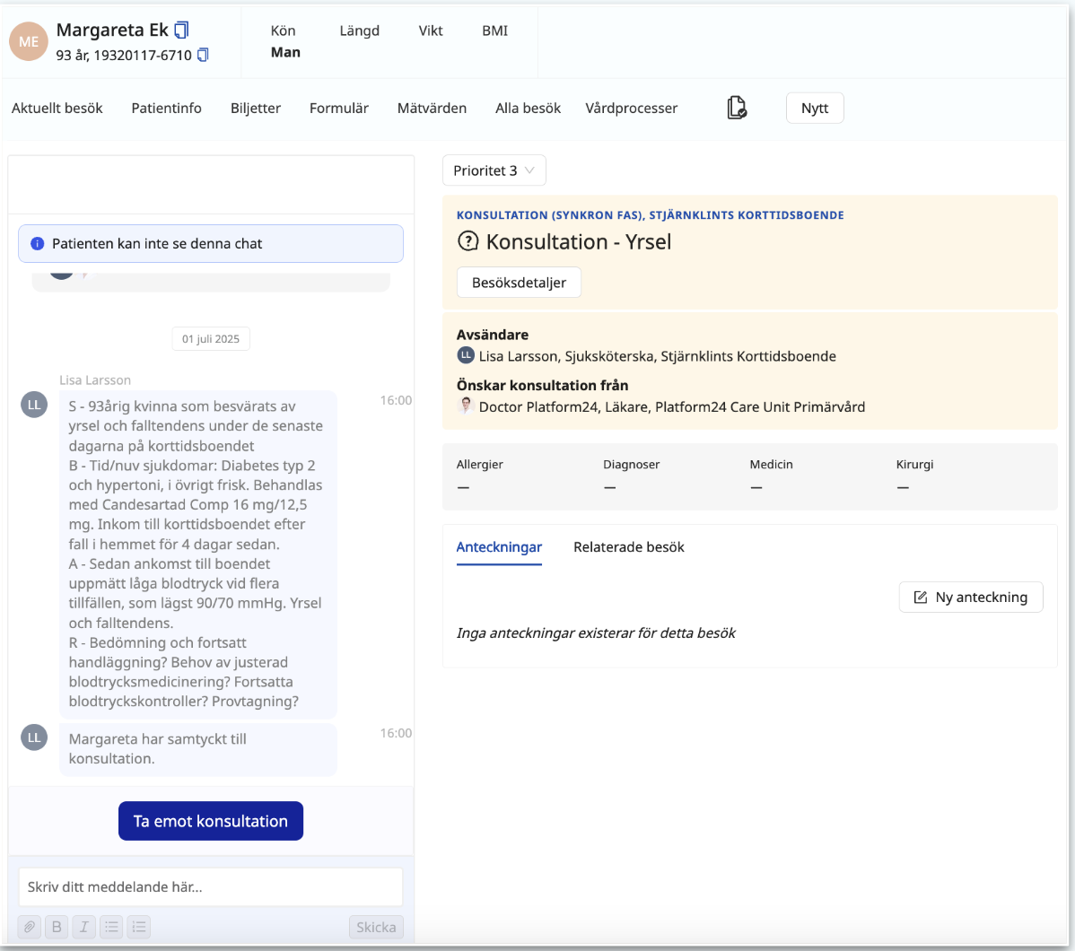Image resolution: width=1075 pixels, height=951 pixels.
Task: Copy patient name Margareta Ek icon
Action: point(181,31)
